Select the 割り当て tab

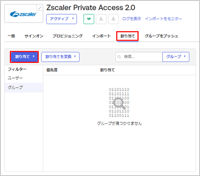point(128,36)
